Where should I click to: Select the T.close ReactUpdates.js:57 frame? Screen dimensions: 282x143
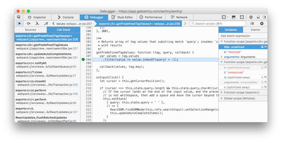coord(47,74)
